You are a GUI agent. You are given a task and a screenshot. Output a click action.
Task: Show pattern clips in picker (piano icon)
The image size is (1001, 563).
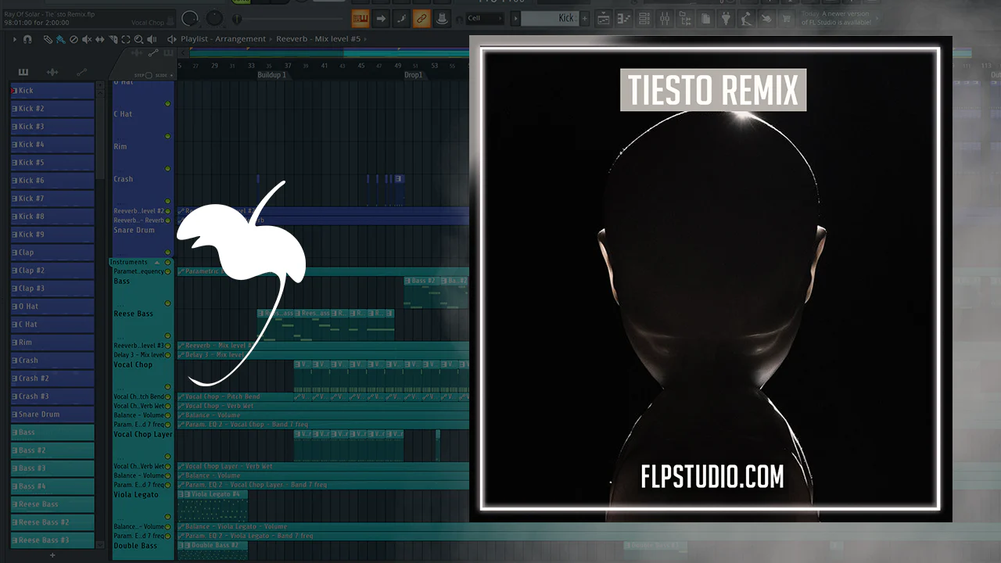click(23, 72)
